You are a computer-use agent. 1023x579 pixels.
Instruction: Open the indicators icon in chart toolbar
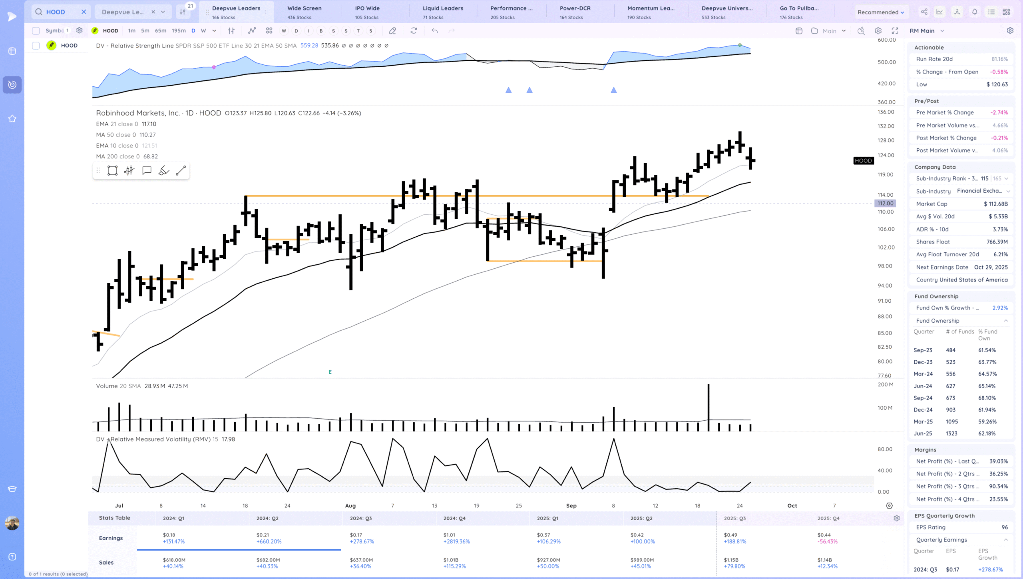click(252, 31)
